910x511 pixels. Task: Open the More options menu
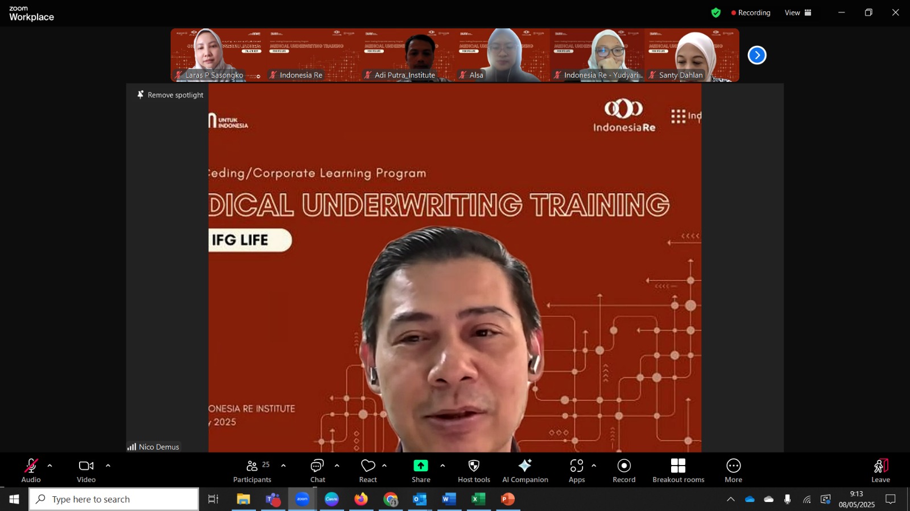click(733, 471)
